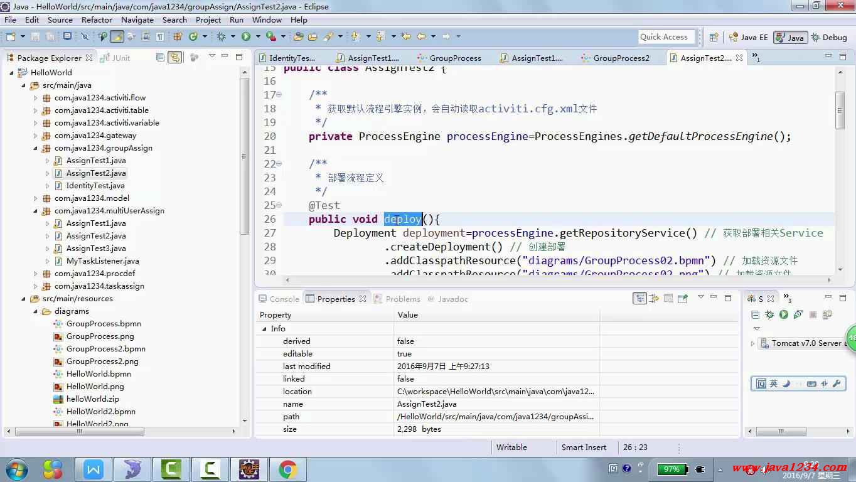Click Show Advanced Properties icon in Properties view

pos(655,299)
